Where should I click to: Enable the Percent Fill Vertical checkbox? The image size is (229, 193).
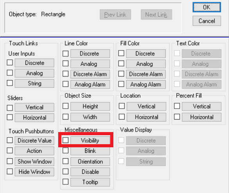pyautogui.click(x=177, y=106)
